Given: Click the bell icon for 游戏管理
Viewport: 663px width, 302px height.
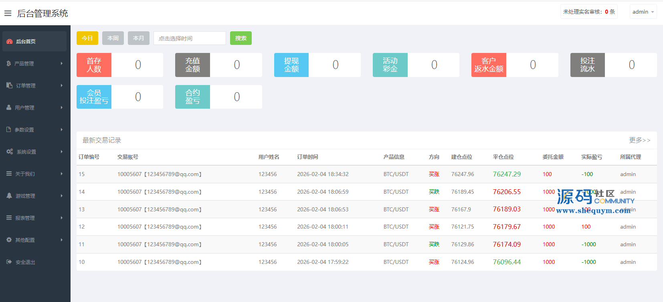Looking at the screenshot, I should 9,196.
